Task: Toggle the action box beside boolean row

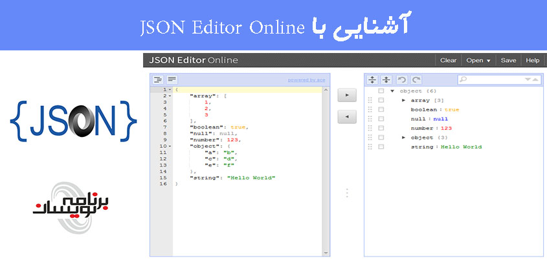Action: point(381,110)
